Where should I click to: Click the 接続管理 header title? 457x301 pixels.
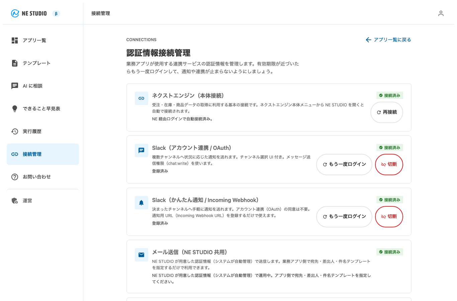[x=101, y=13]
